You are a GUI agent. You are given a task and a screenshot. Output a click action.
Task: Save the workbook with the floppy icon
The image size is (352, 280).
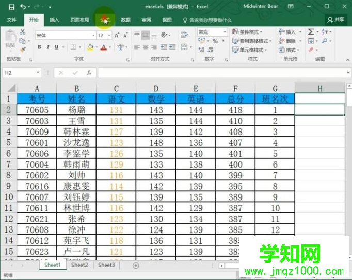coord(11,7)
